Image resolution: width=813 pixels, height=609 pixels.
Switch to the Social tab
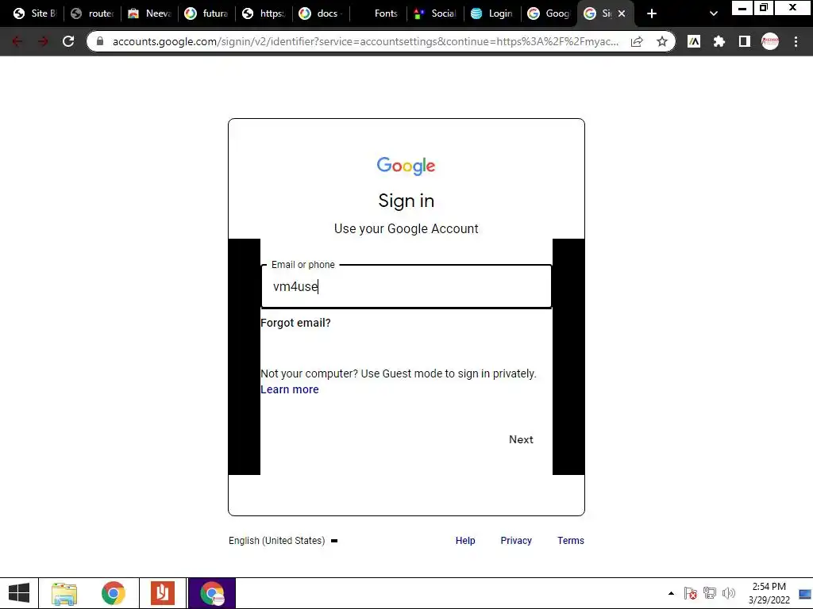pos(436,13)
